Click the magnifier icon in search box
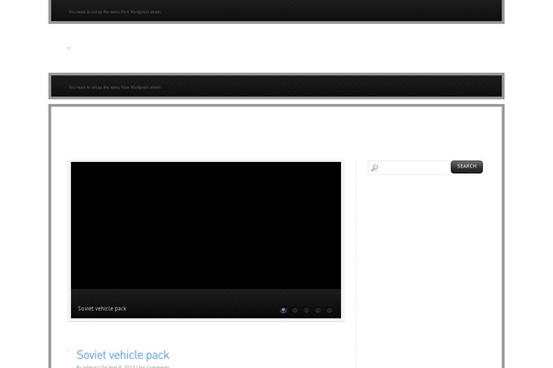 374,167
